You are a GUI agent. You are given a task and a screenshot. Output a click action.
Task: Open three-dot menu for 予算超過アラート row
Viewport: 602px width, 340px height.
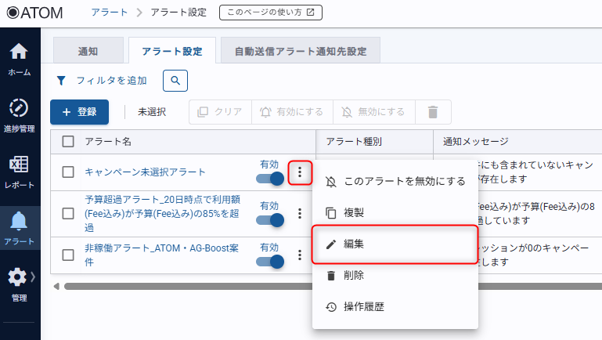coord(299,213)
